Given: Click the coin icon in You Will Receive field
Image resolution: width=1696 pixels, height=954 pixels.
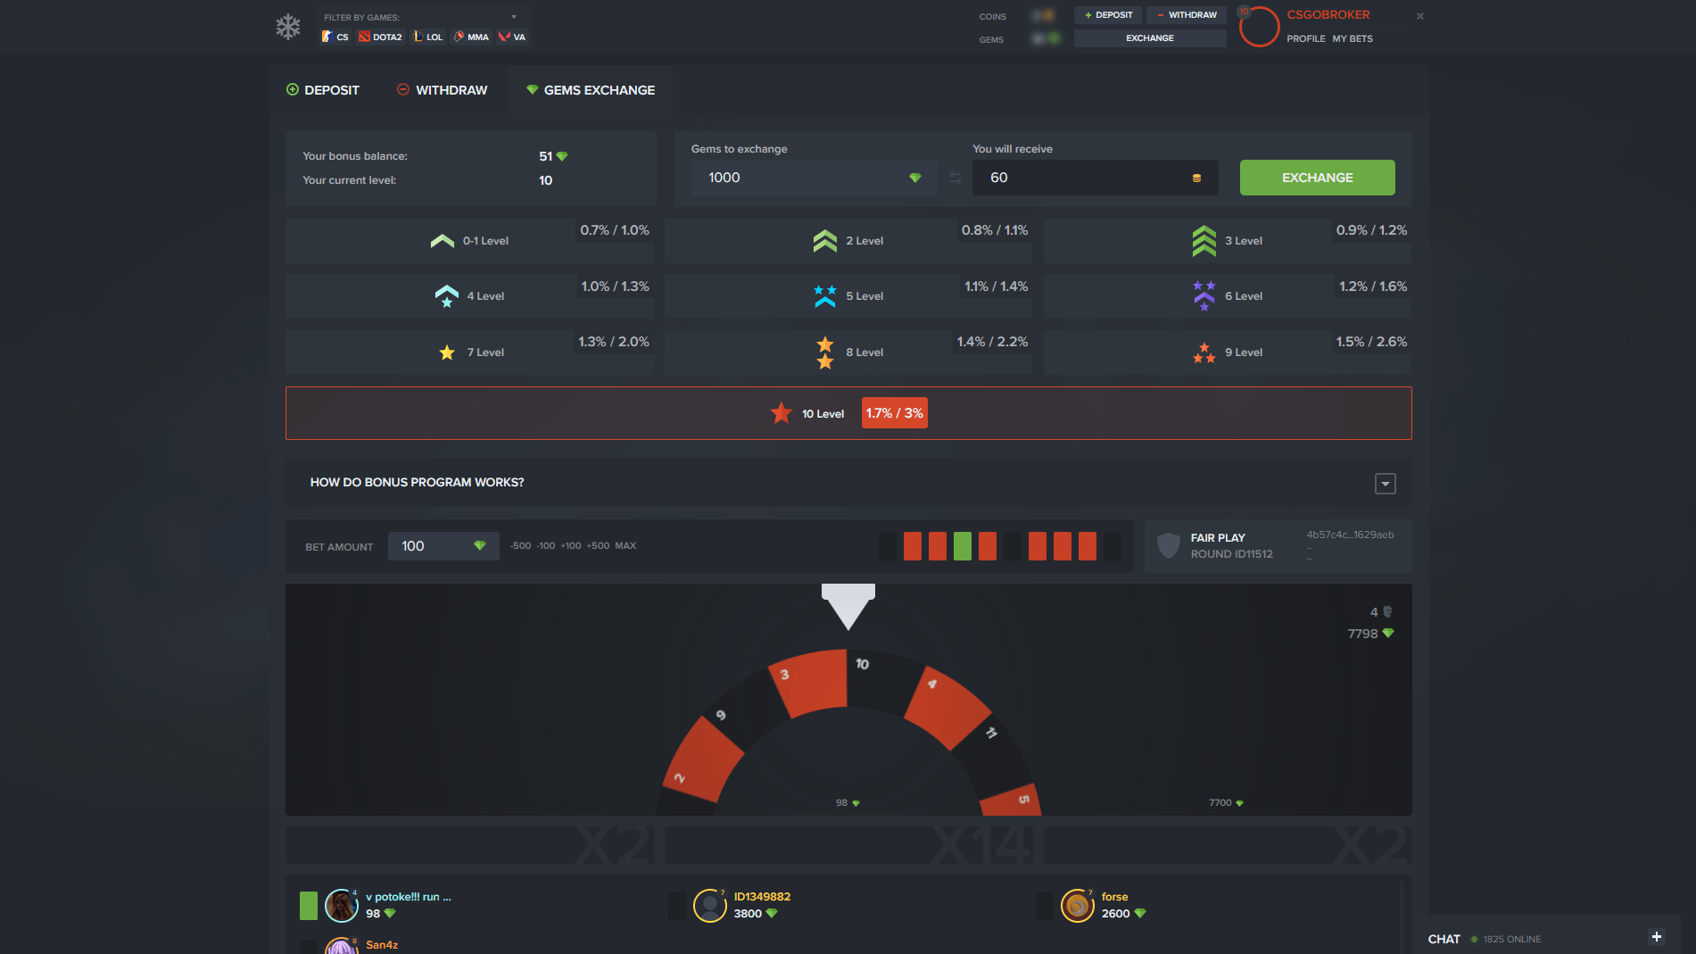Looking at the screenshot, I should (x=1196, y=177).
